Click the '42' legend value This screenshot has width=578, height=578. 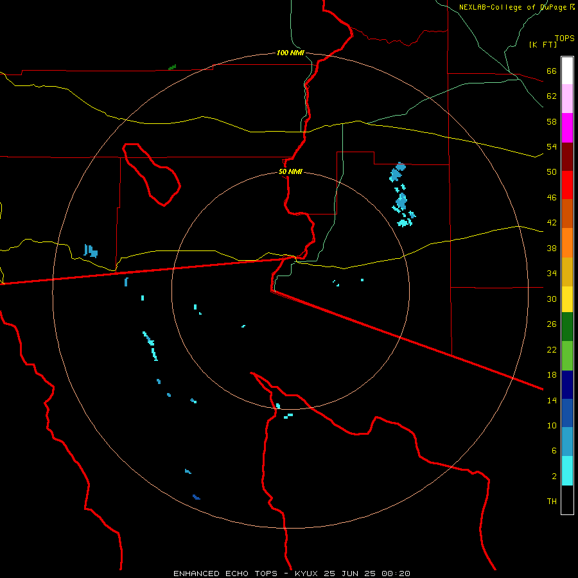pos(552,223)
